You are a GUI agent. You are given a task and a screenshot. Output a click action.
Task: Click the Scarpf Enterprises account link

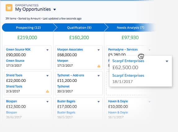click(x=128, y=75)
